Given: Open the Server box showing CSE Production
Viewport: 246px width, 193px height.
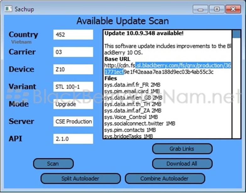Looking at the screenshot, I should (x=73, y=121).
